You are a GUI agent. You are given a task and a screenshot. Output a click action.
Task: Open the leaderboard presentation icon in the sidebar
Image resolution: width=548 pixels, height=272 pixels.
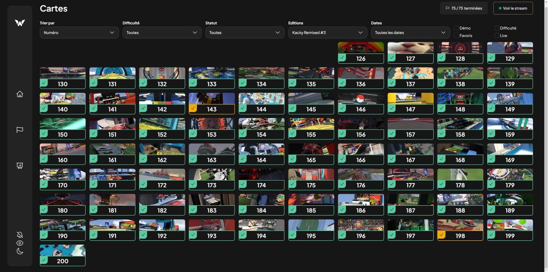(20, 166)
